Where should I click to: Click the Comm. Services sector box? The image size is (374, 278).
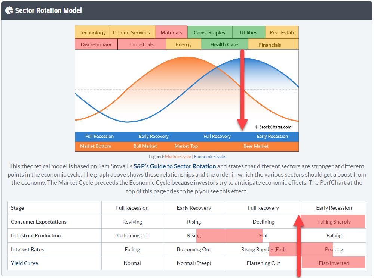[131, 32]
